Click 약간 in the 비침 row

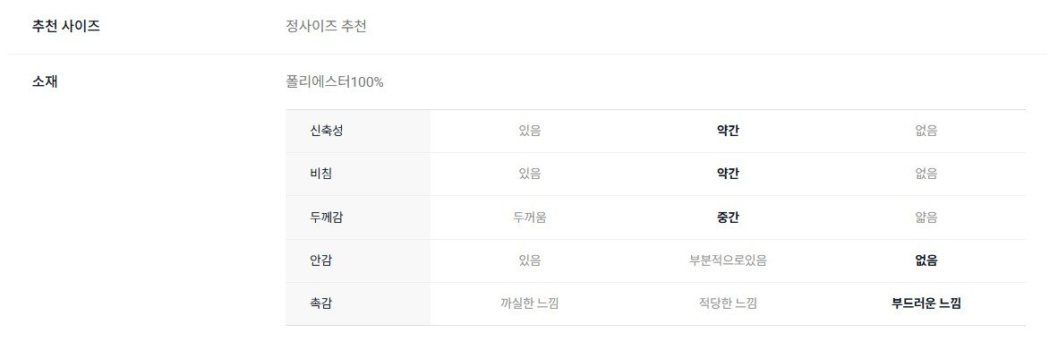tap(728, 175)
